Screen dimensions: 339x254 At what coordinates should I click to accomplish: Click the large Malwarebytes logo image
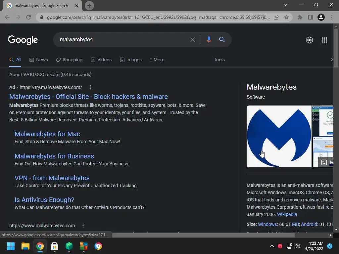[279, 136]
